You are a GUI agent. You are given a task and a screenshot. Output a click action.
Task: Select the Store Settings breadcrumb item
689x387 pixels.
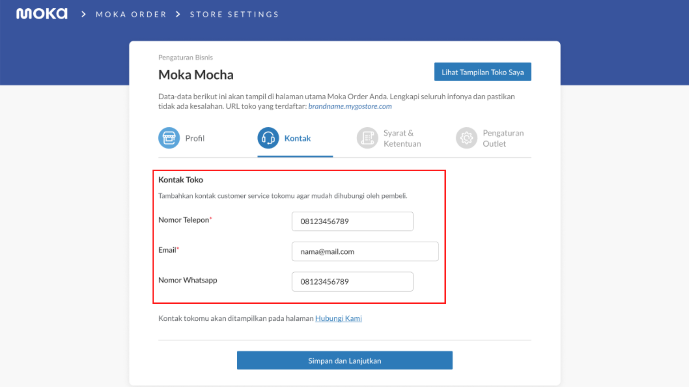click(x=234, y=14)
